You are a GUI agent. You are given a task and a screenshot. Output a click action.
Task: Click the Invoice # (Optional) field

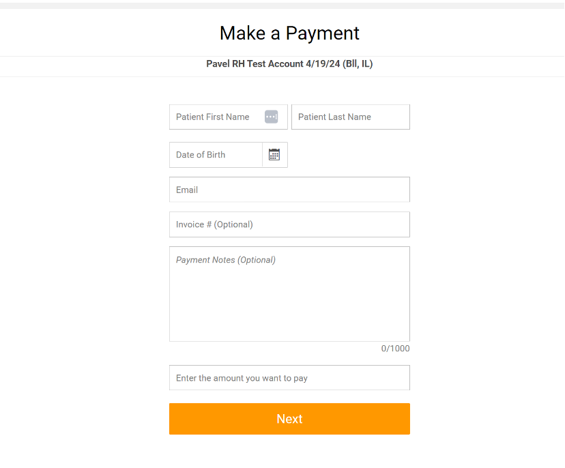coord(289,224)
